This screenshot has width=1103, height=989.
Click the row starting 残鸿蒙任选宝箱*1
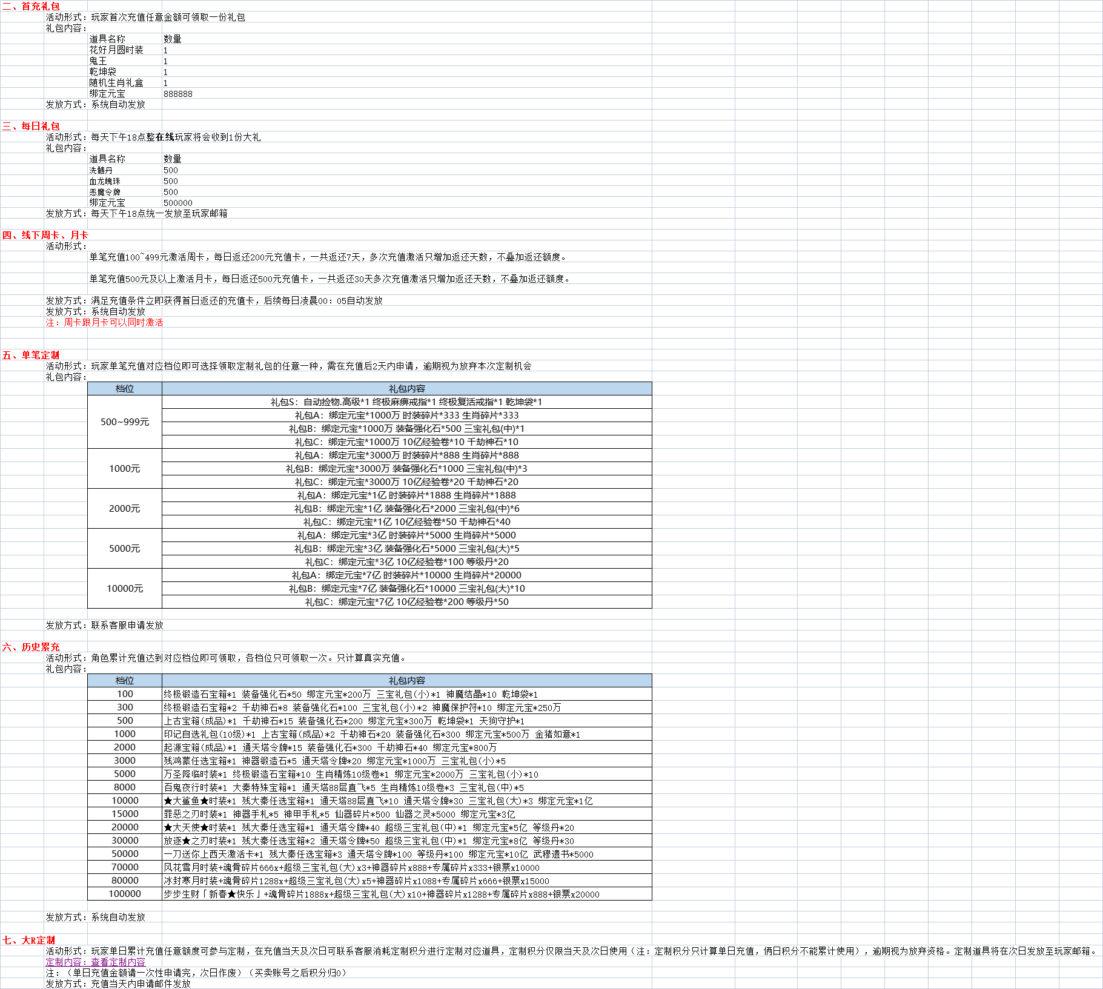click(406, 760)
